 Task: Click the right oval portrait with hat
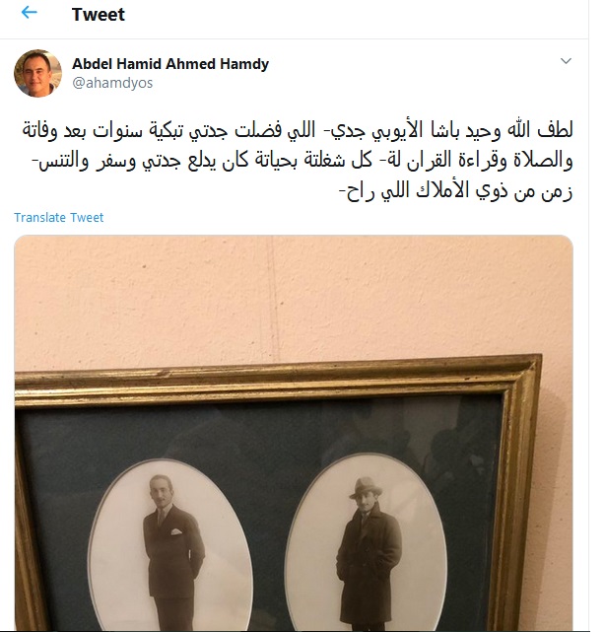[x=367, y=542]
